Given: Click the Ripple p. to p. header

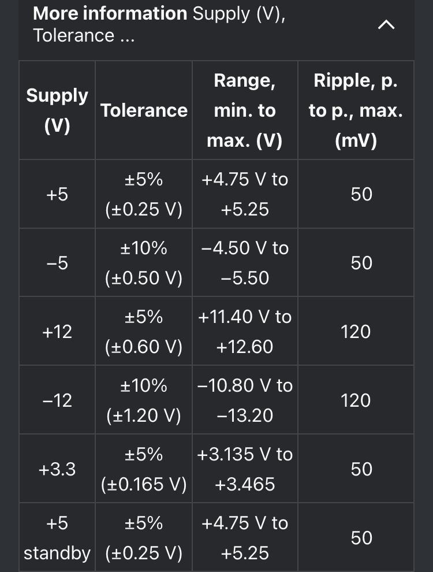Looking at the screenshot, I should (356, 110).
